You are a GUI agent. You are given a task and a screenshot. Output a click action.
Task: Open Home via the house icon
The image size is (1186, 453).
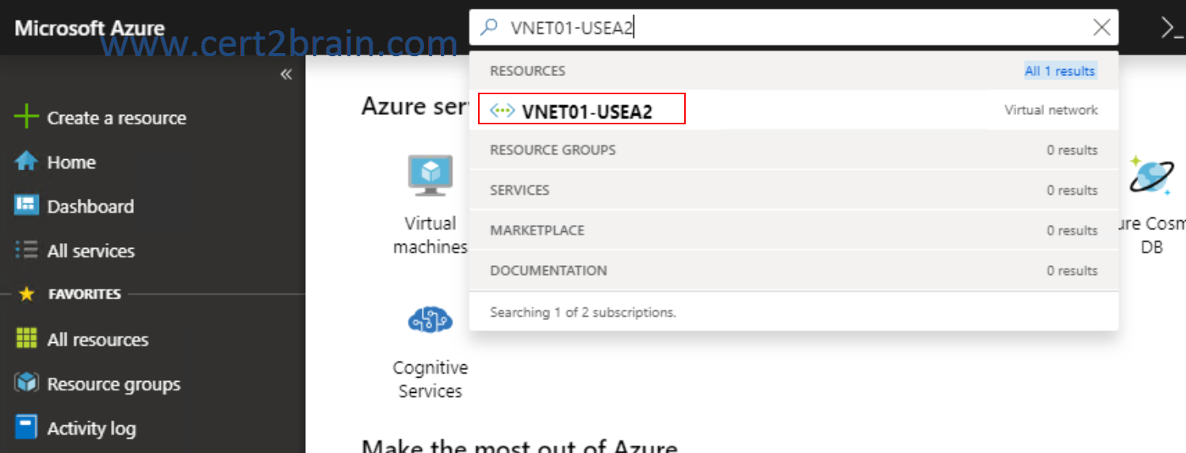click(x=26, y=162)
